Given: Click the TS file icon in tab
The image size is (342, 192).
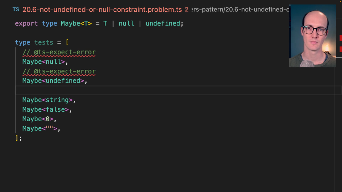Looking at the screenshot, I should [16, 10].
